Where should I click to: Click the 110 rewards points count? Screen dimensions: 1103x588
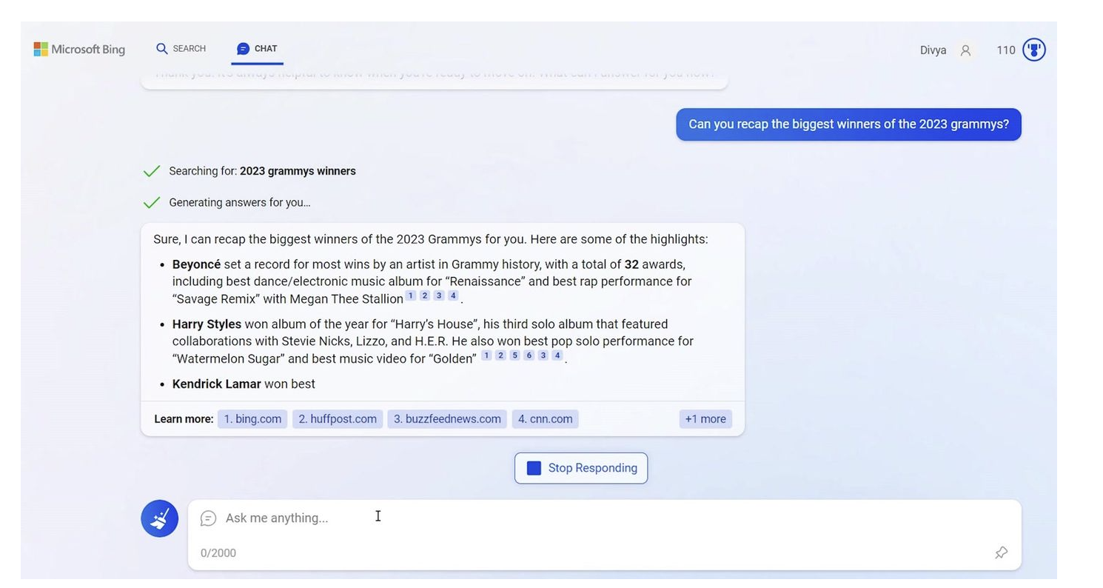1005,50
